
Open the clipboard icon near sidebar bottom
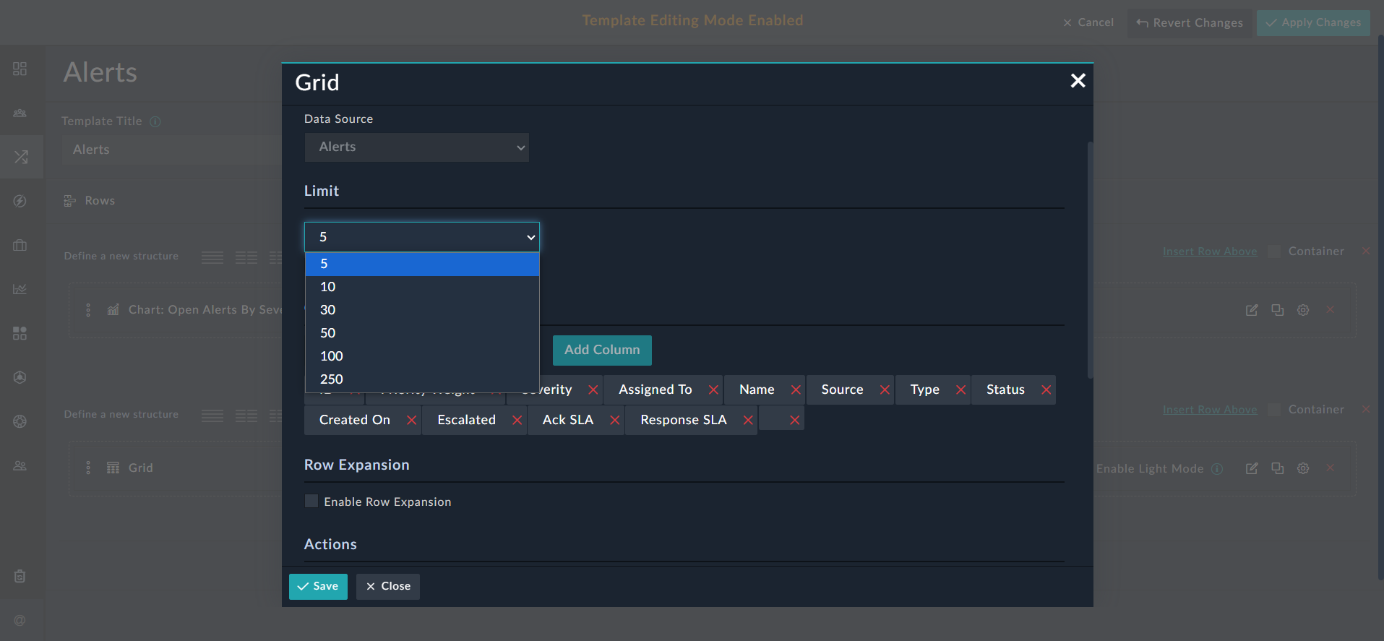(20, 576)
